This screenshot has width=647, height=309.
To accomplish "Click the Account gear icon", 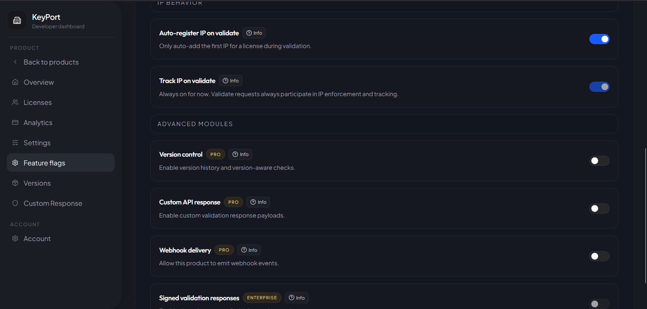I will pyautogui.click(x=15, y=238).
